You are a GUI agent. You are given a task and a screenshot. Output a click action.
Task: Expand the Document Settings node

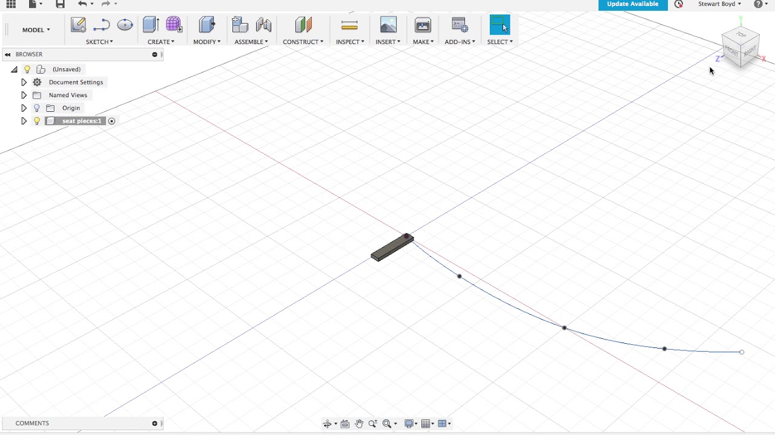(24, 82)
